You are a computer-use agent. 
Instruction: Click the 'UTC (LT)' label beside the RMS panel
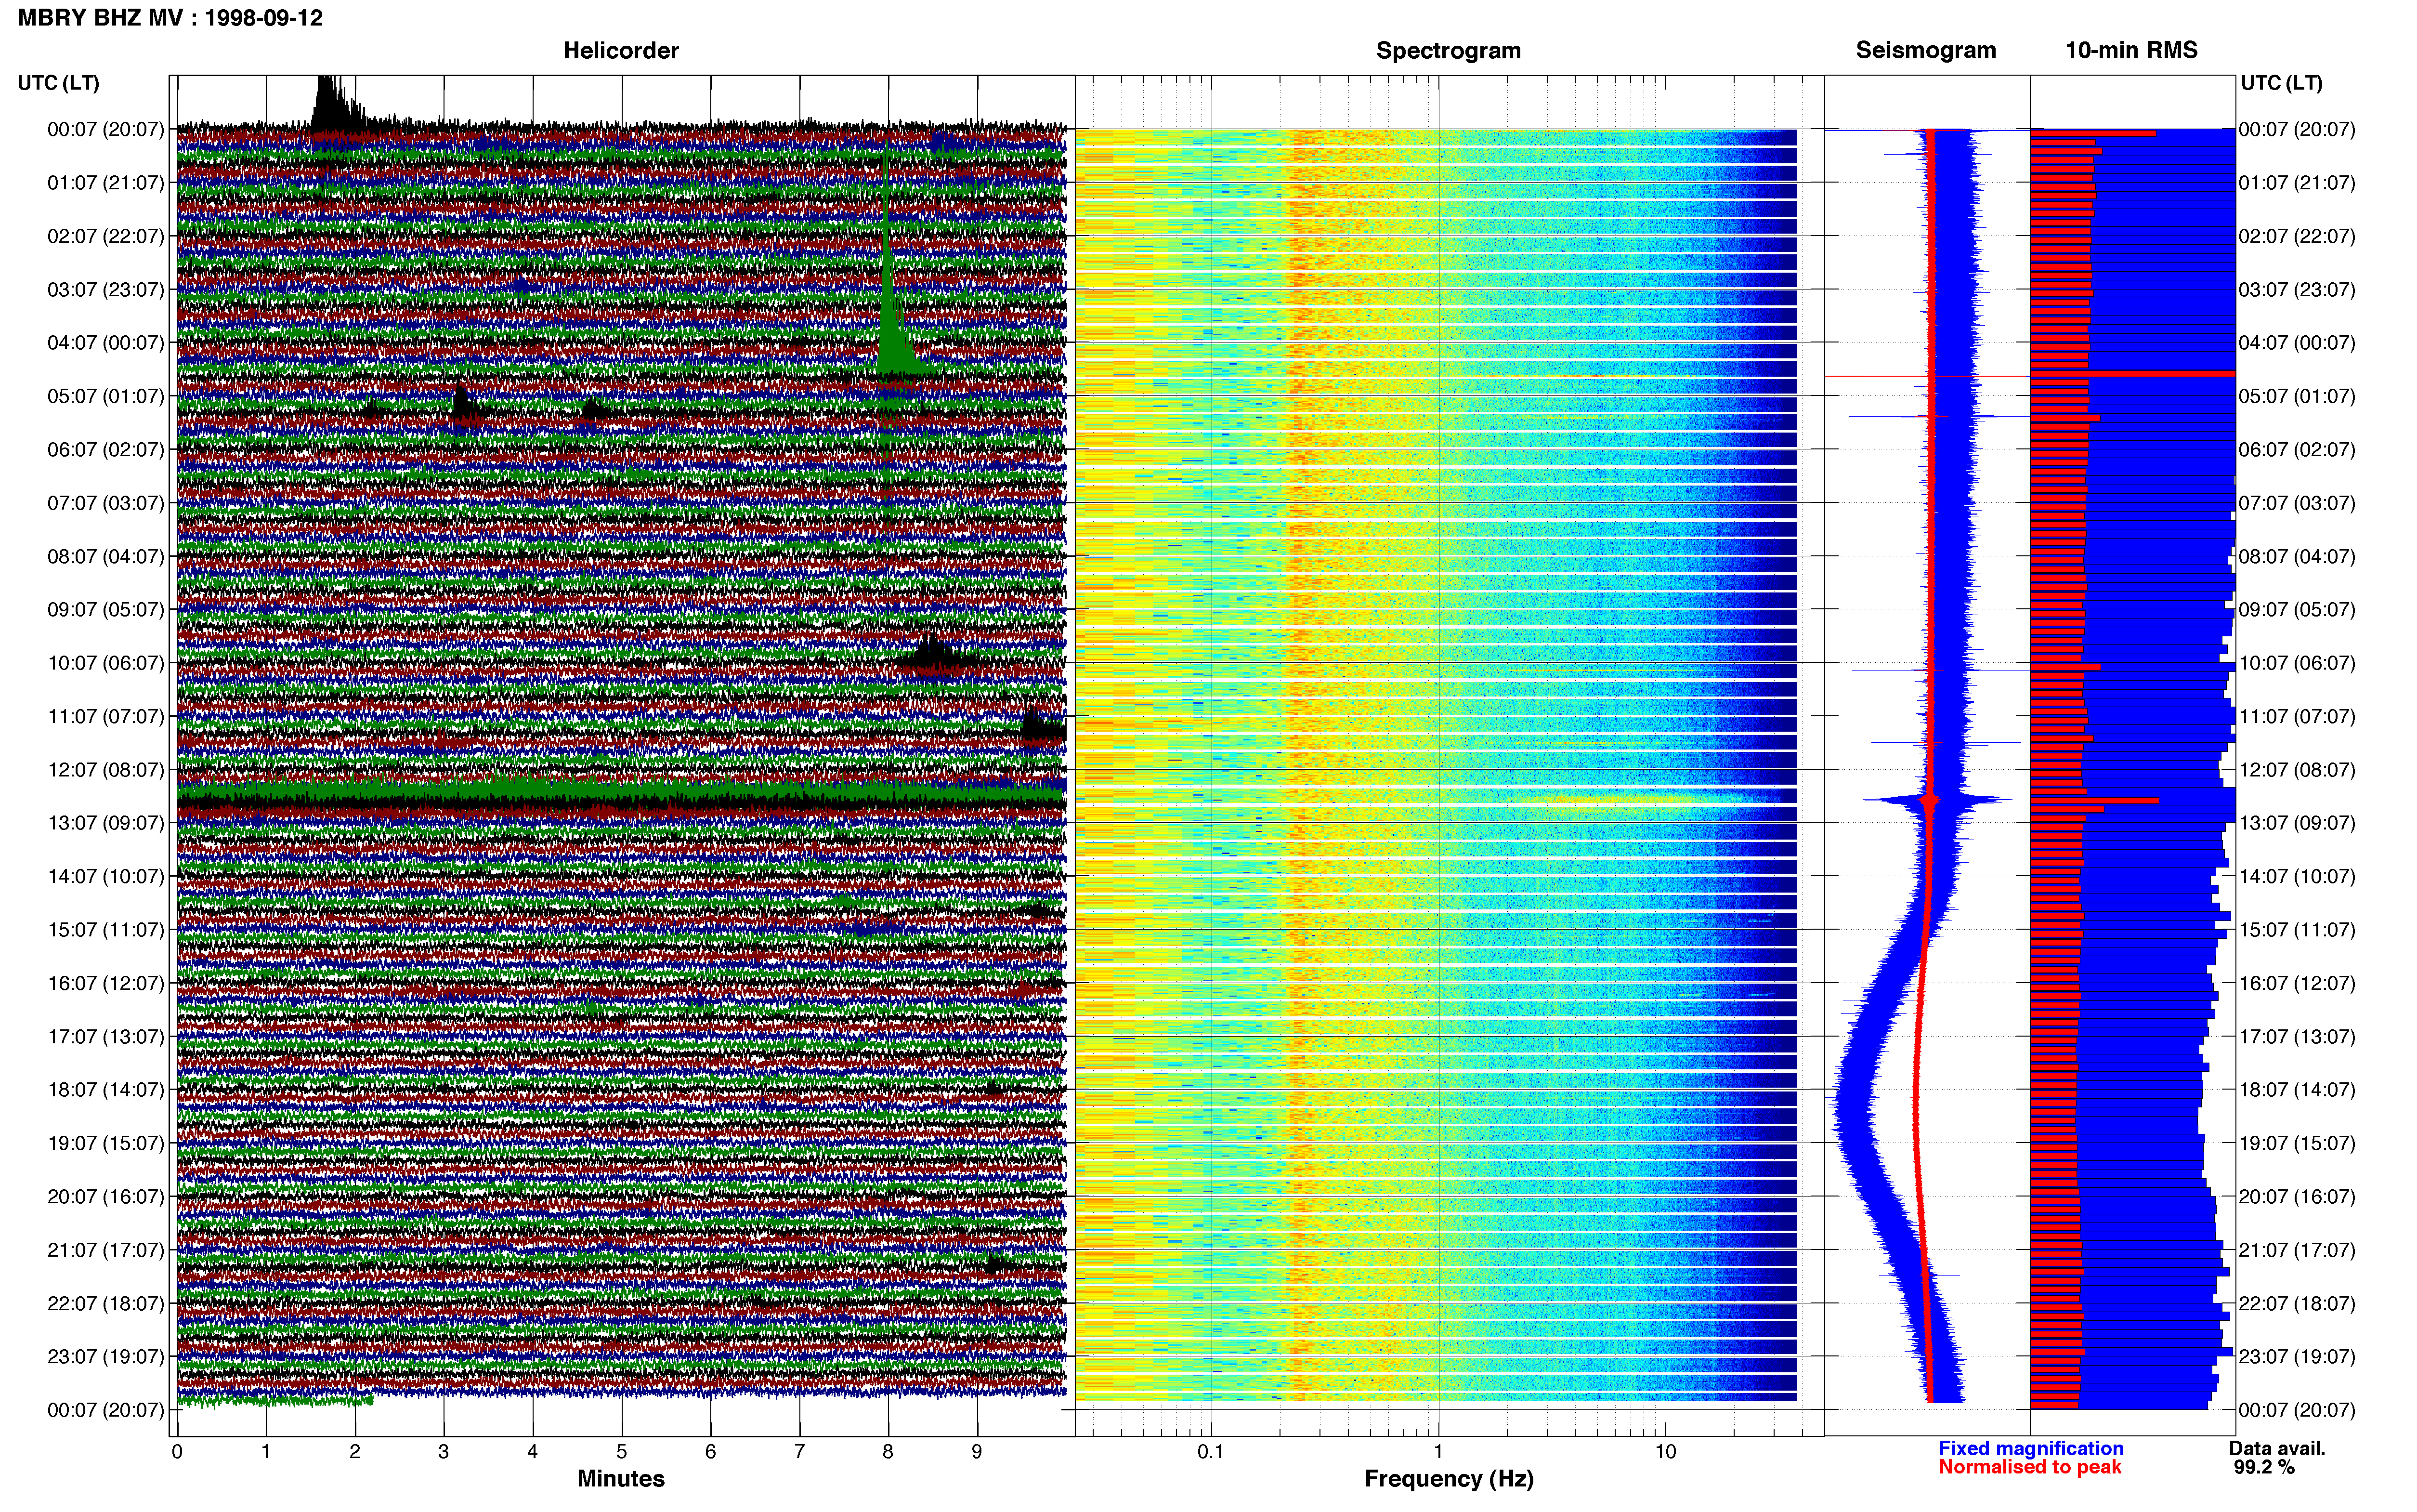[x=2281, y=83]
